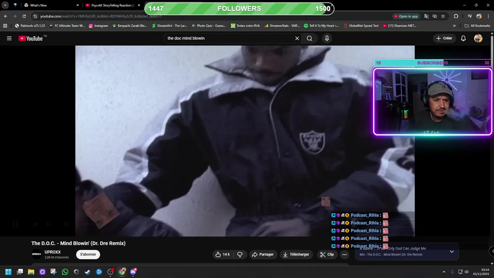494x278 pixels.
Task: Open the YouTube account avatar menu
Action: click(x=478, y=38)
